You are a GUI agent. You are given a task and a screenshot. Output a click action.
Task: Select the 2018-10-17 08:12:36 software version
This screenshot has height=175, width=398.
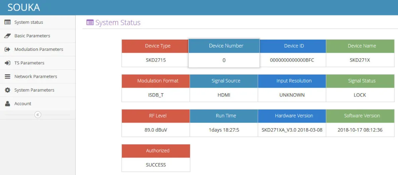360,130
